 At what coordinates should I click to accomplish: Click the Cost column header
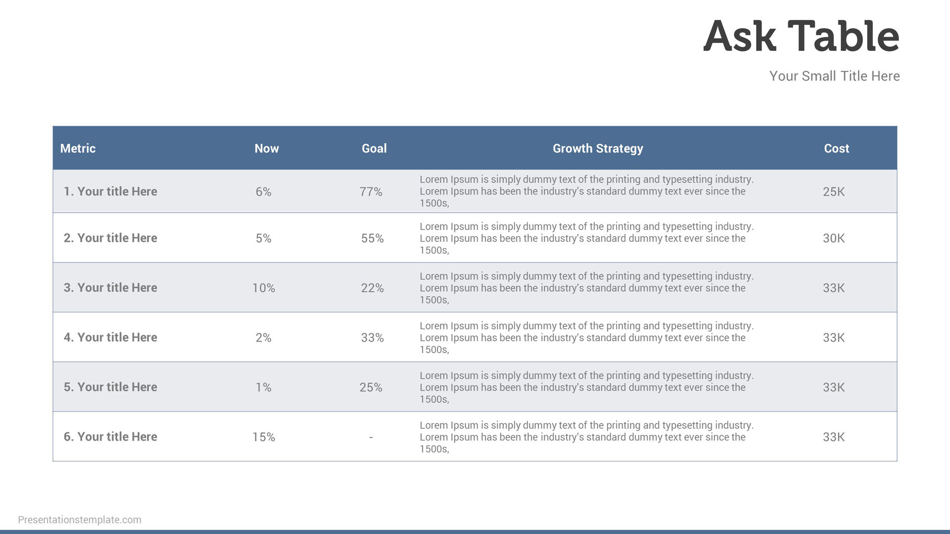click(836, 148)
